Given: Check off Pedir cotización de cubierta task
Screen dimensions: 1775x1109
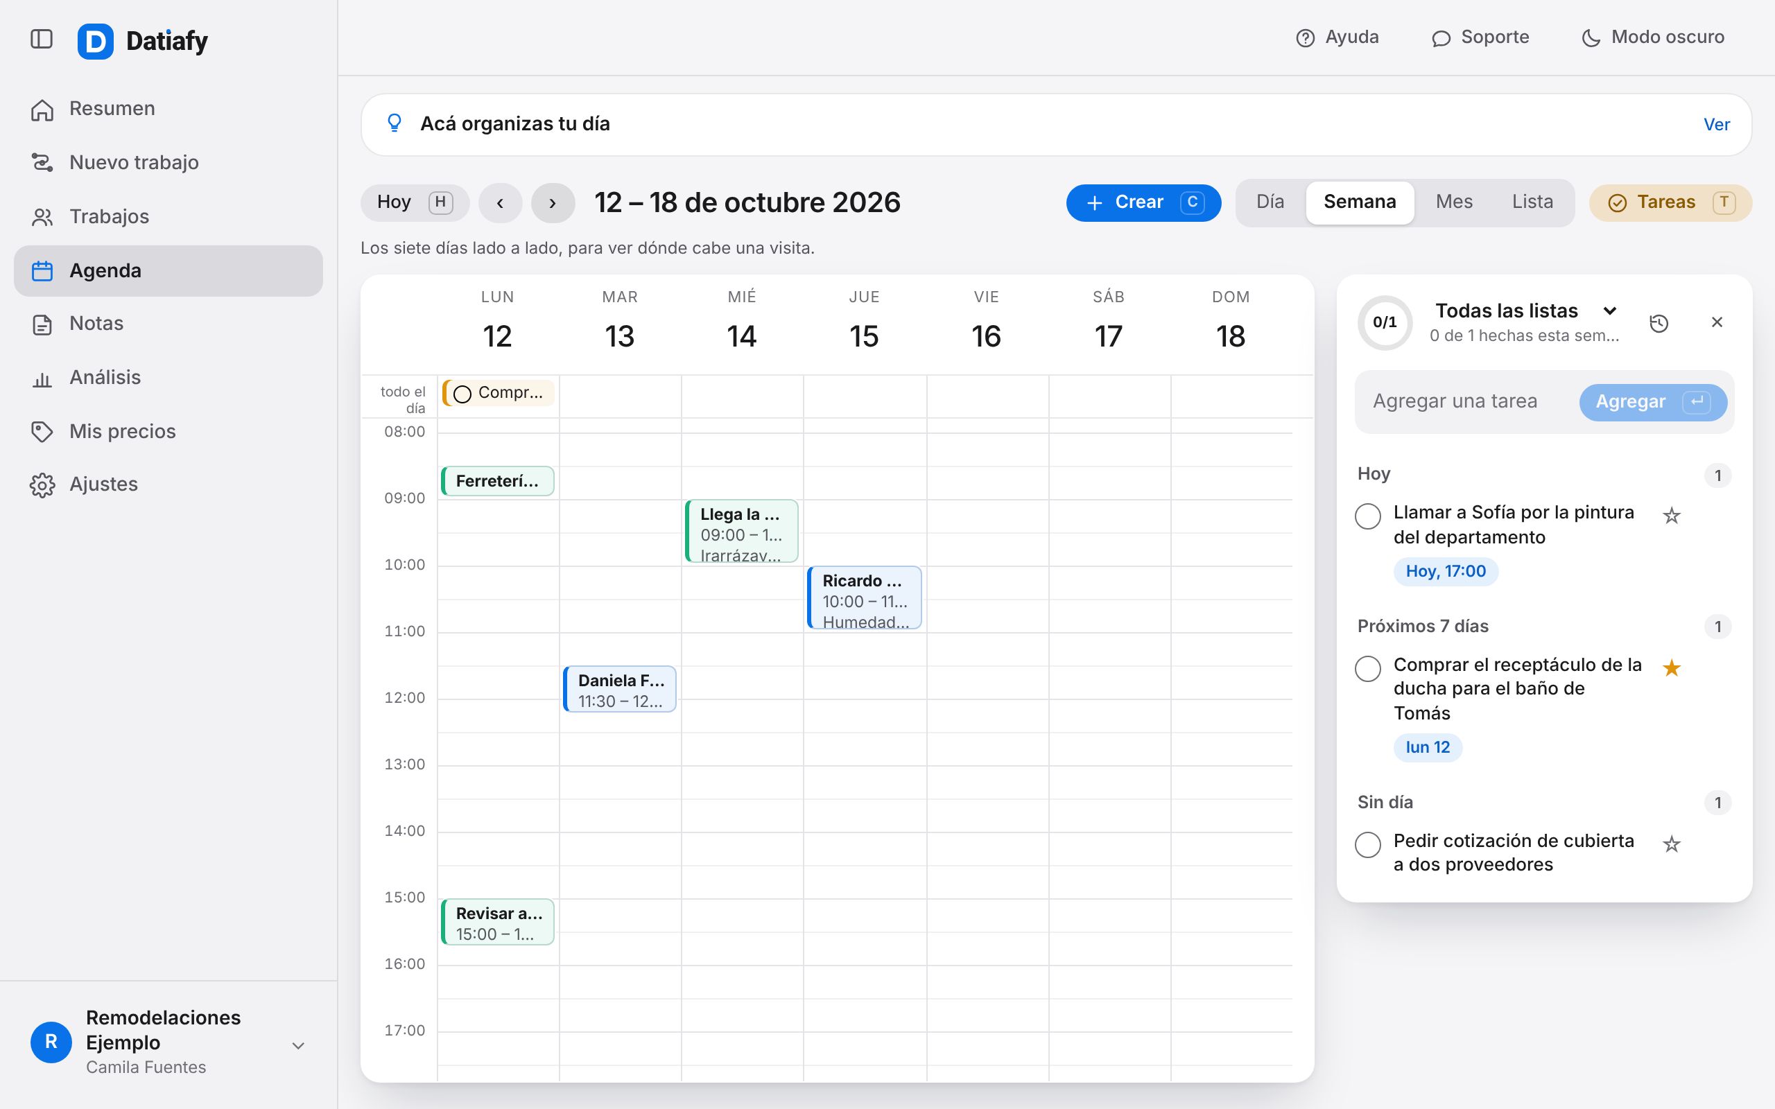Looking at the screenshot, I should tap(1368, 845).
